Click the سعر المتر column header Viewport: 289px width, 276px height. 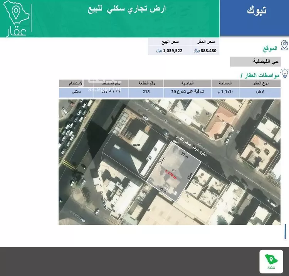(x=206, y=42)
